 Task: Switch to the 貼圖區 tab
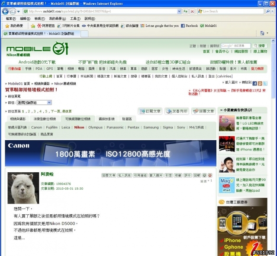coord(127,119)
